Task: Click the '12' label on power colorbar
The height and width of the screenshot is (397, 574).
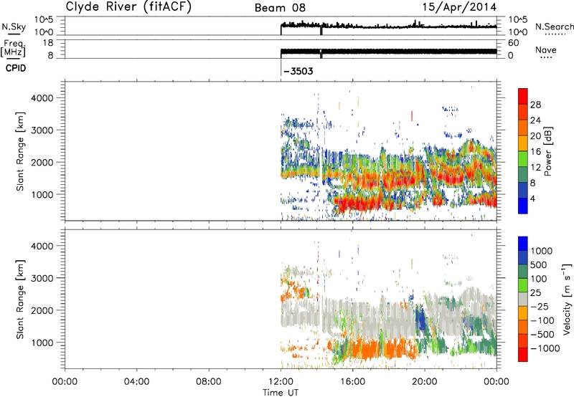Action: point(535,168)
